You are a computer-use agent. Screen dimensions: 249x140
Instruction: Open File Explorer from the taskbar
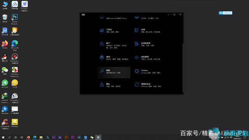[x=41, y=137]
